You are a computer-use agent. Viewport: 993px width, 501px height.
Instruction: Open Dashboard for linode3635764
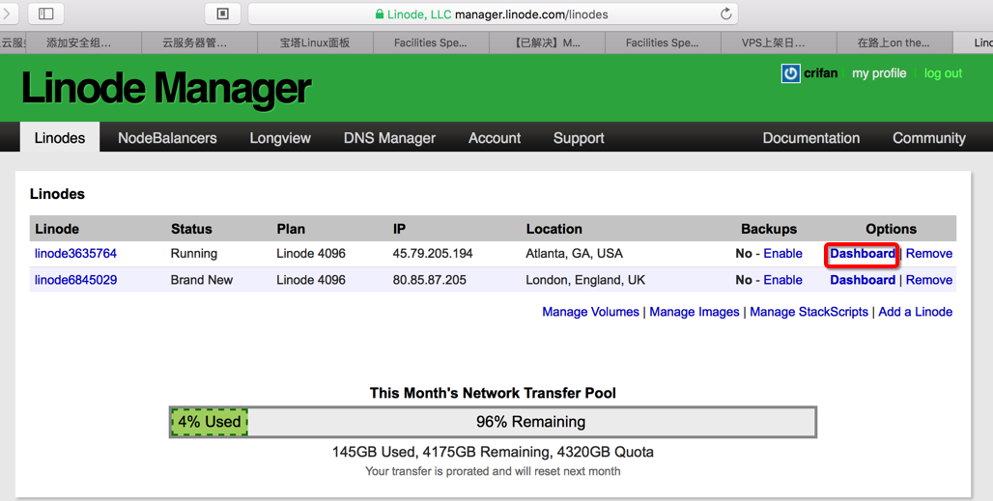coord(863,254)
